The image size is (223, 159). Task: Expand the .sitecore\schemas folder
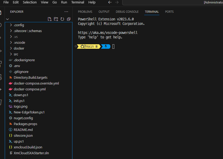[11, 31]
